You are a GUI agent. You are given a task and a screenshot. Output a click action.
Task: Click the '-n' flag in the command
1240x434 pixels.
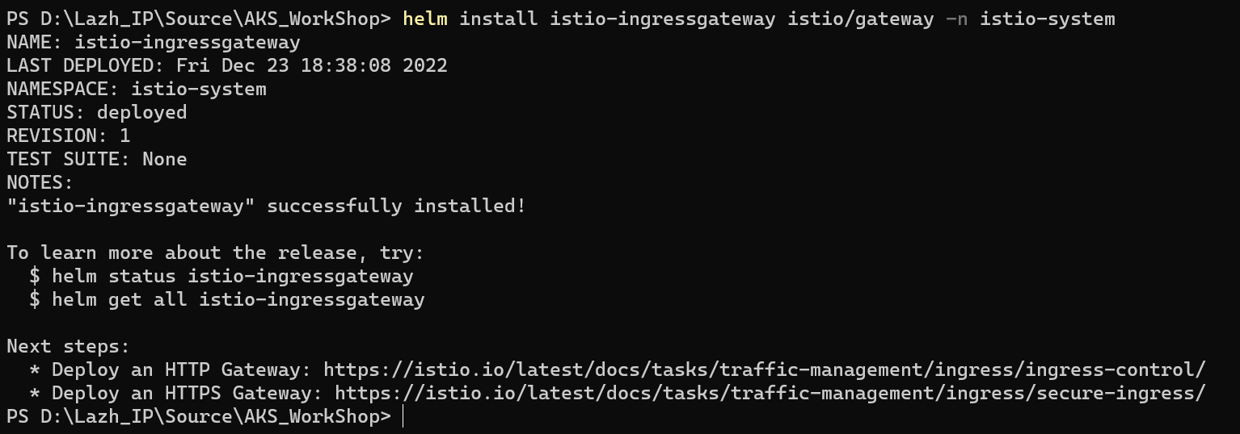click(x=956, y=19)
